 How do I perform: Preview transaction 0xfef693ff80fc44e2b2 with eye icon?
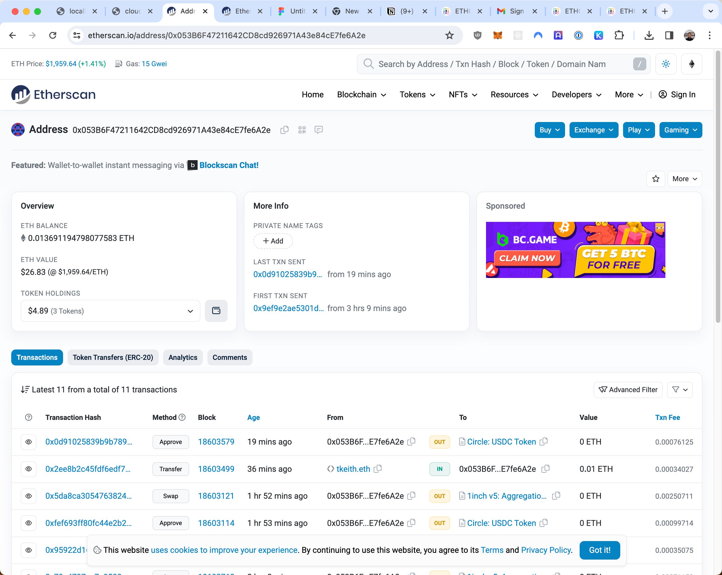(x=29, y=523)
